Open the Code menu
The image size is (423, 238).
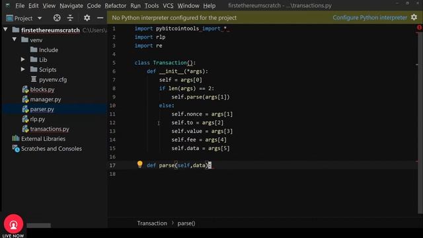[94, 6]
